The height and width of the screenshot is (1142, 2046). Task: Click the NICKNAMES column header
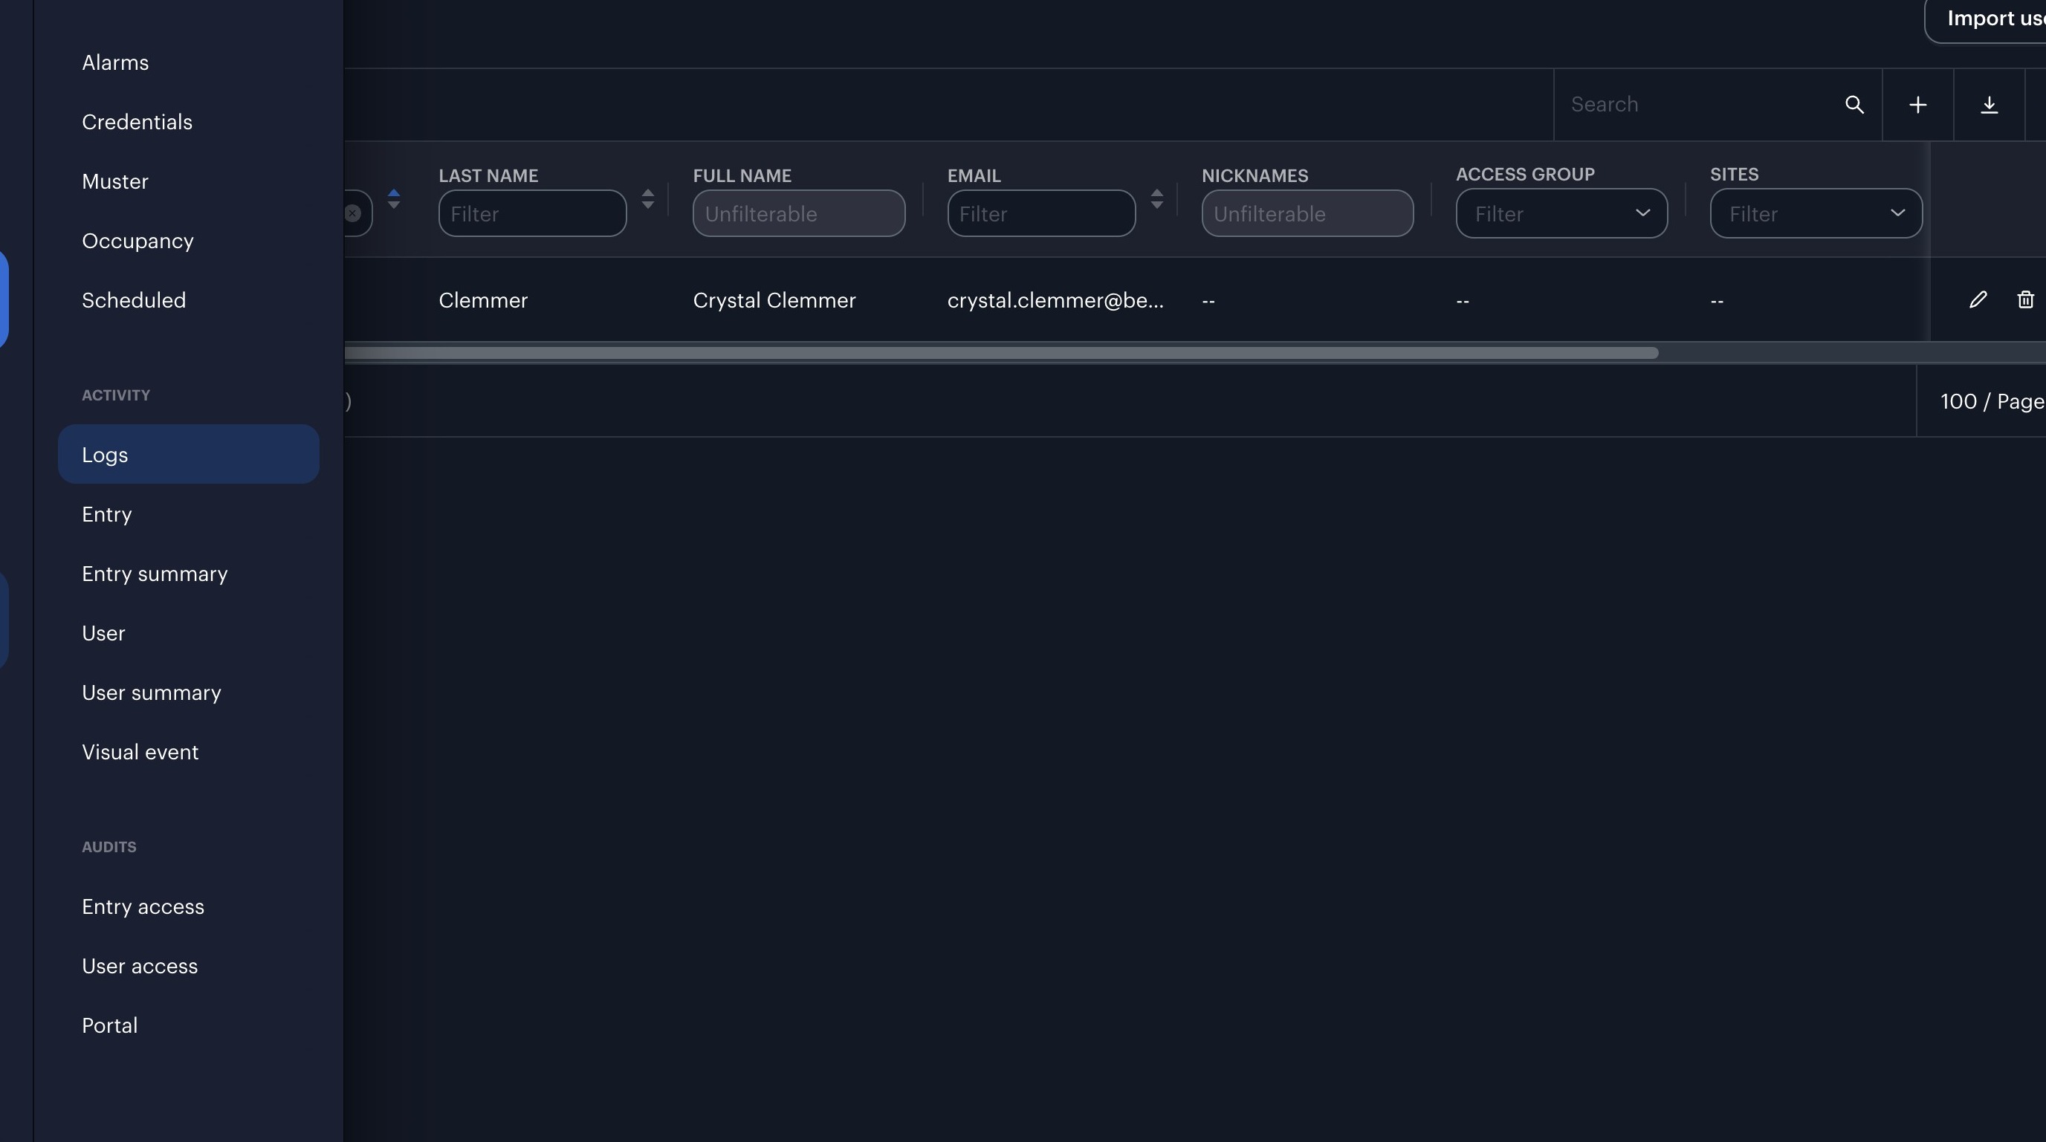point(1255,175)
